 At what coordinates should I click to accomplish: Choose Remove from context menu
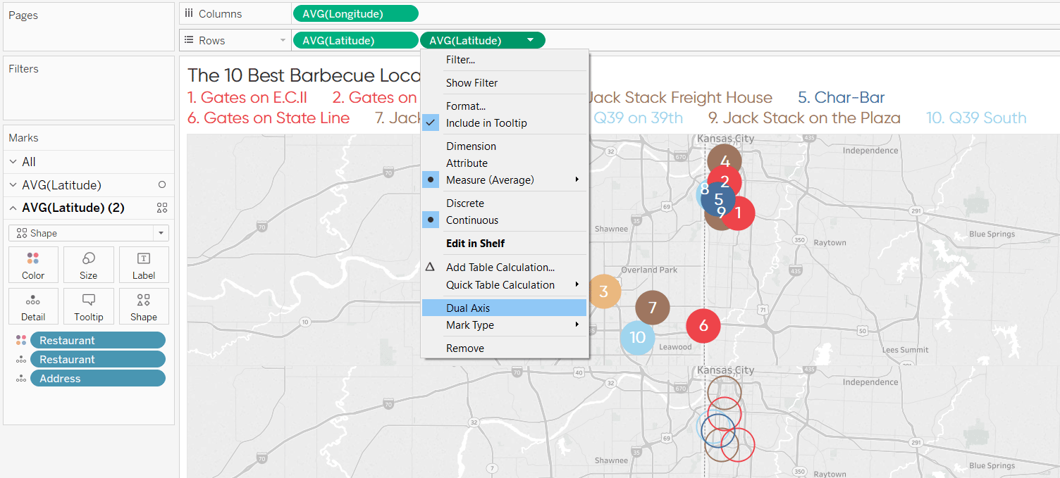tap(505, 348)
